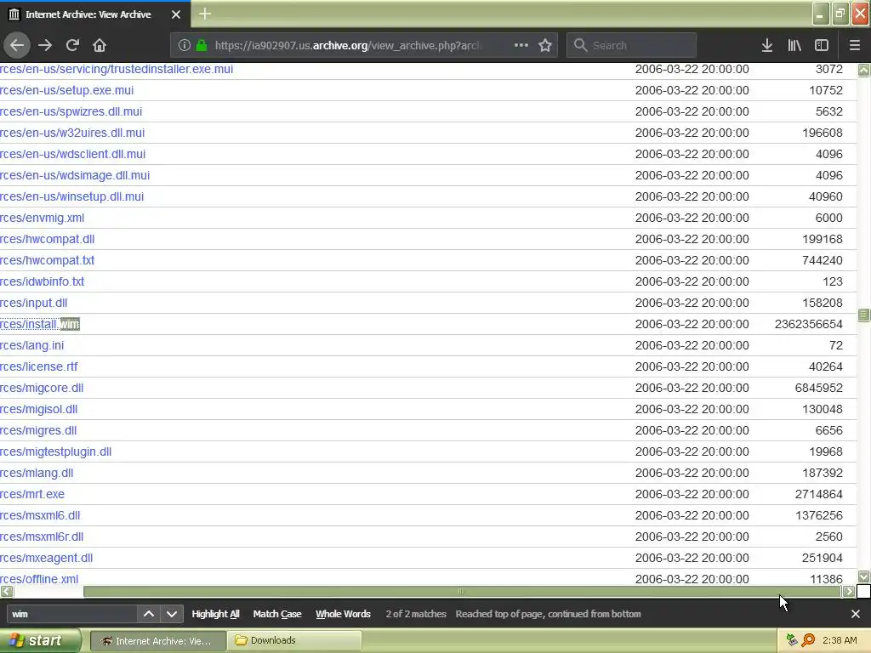The height and width of the screenshot is (653, 871).
Task: Open the Windows start menu
Action: (39, 641)
